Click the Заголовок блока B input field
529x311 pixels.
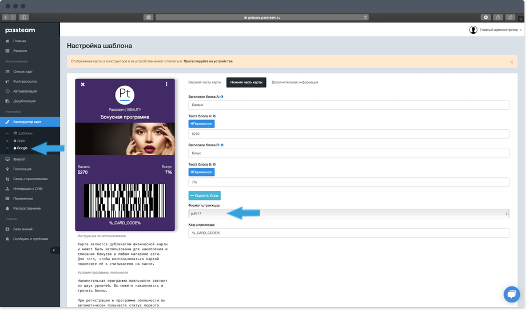(348, 153)
